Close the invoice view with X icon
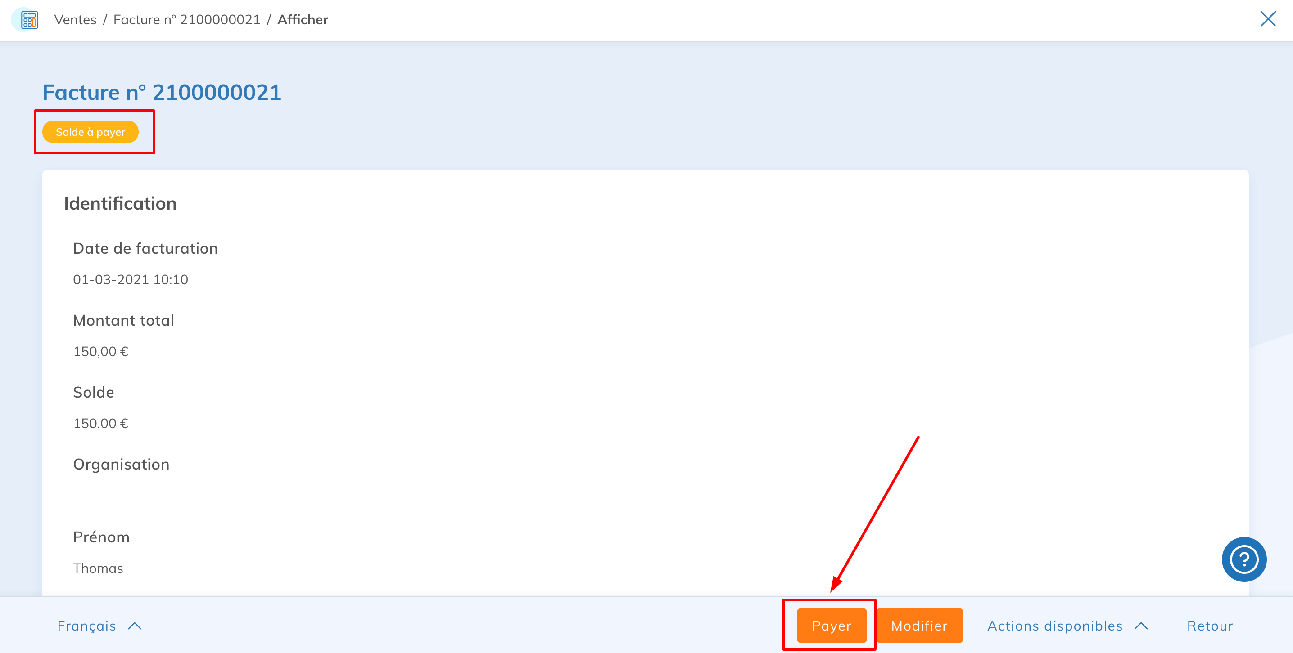Viewport: 1293px width, 653px height. [1268, 19]
